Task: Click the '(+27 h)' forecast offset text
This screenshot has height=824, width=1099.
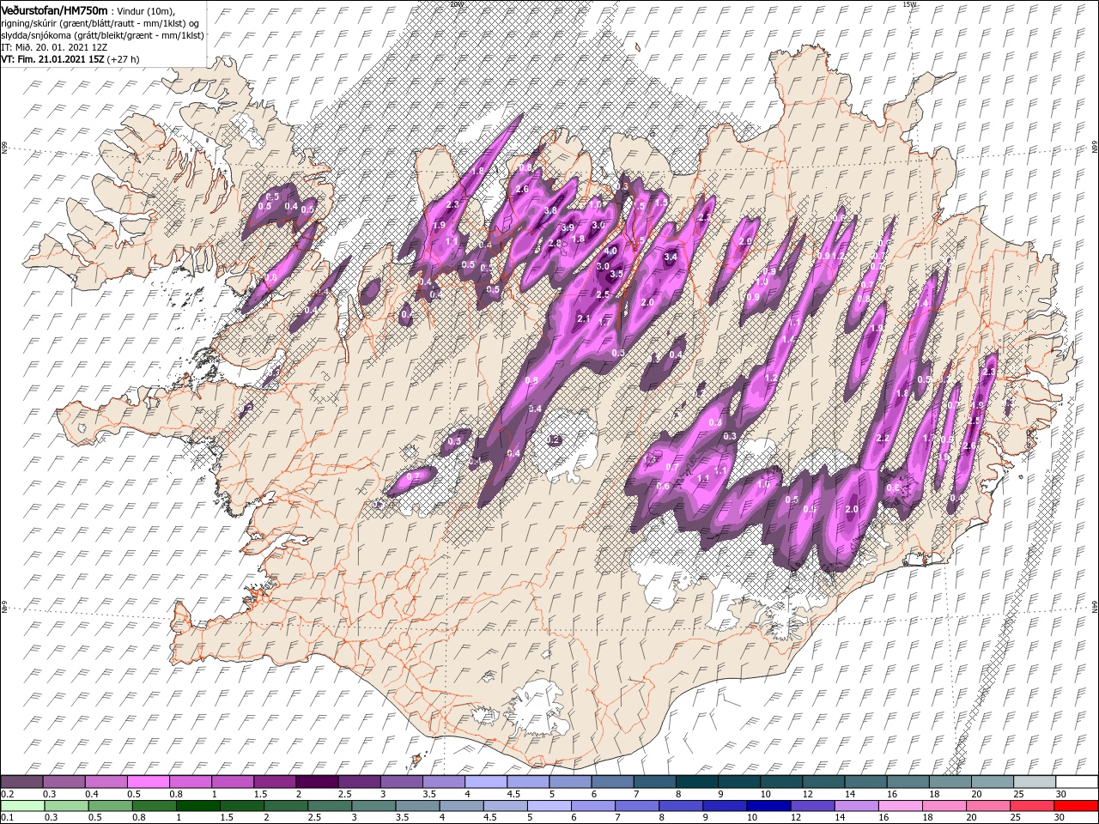Action: click(x=123, y=60)
